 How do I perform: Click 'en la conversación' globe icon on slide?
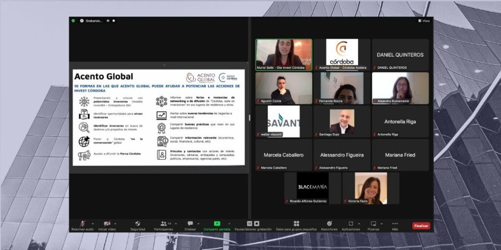[84, 141]
